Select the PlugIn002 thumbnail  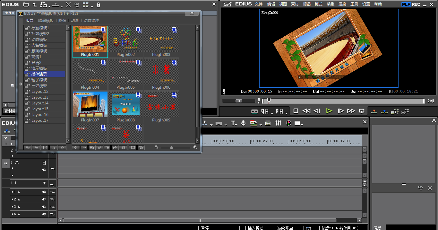tap(126, 42)
